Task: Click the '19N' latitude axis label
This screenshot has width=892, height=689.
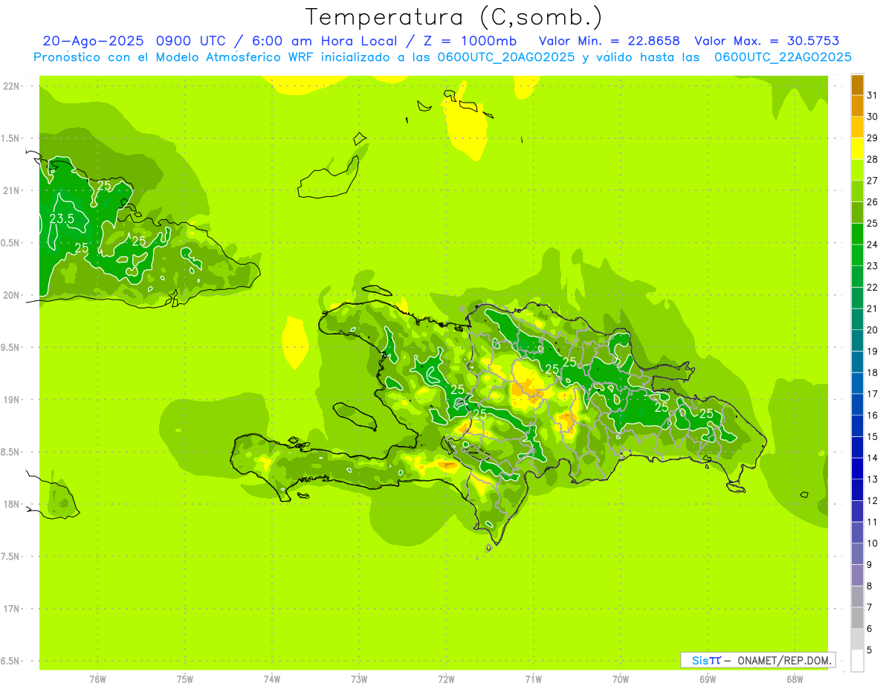Action: tap(11, 400)
